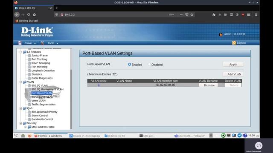The image size is (273, 153).
Task: Collapse the VLAN tree node
Action: click(x=21, y=82)
